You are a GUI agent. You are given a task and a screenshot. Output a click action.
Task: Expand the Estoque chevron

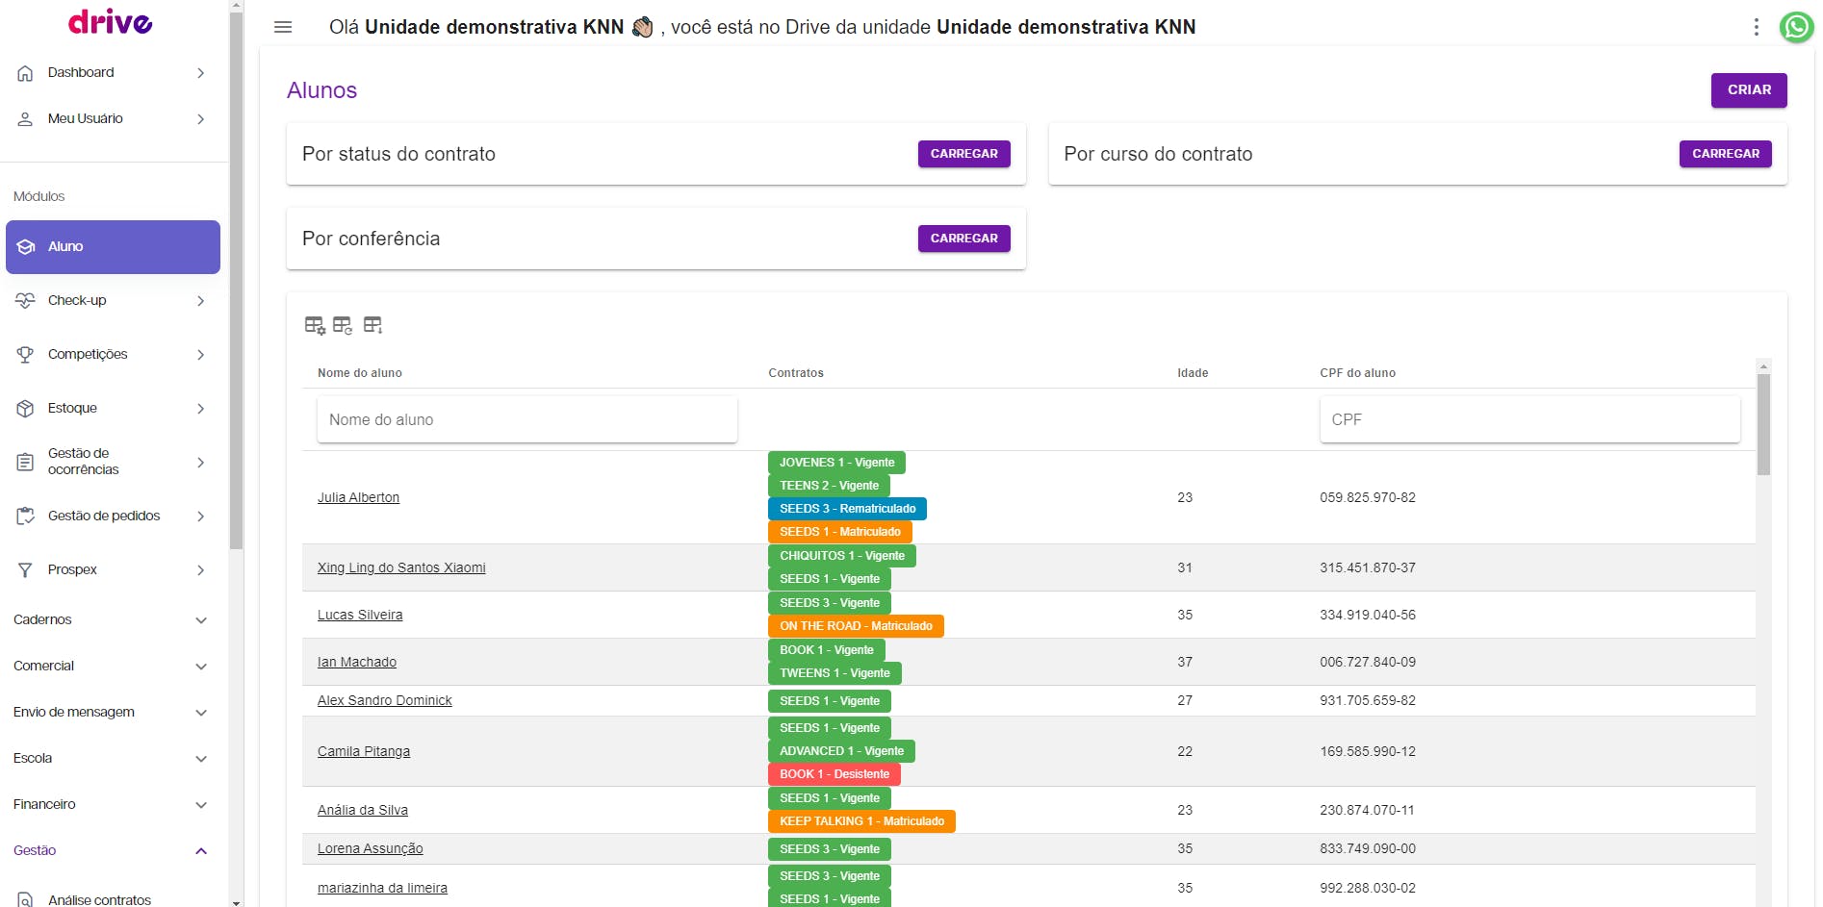coord(200,409)
